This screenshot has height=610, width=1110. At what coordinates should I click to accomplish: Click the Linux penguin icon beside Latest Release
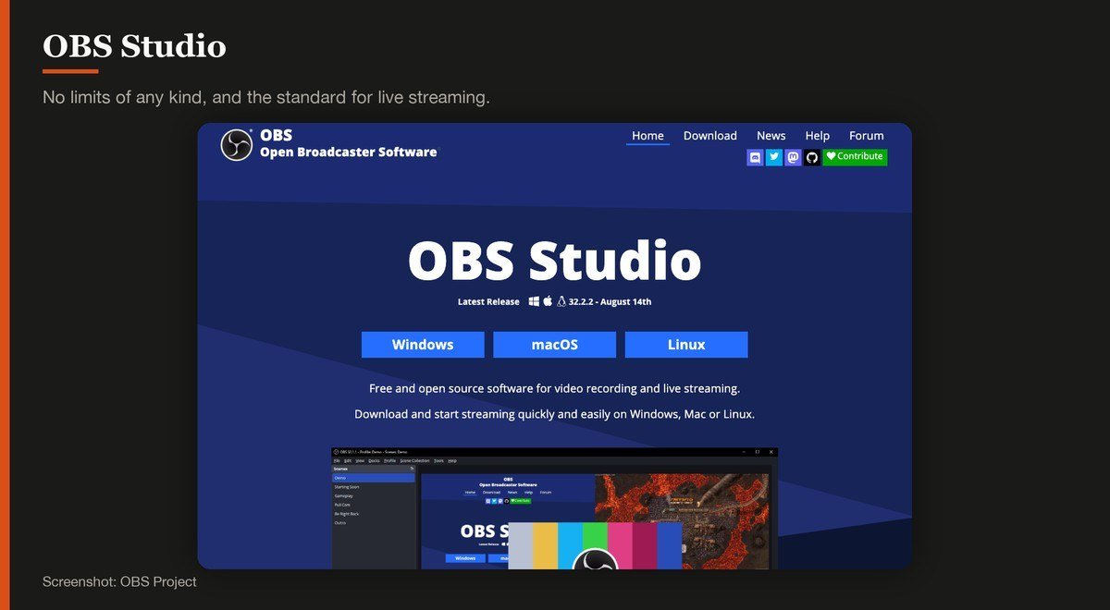pos(561,301)
